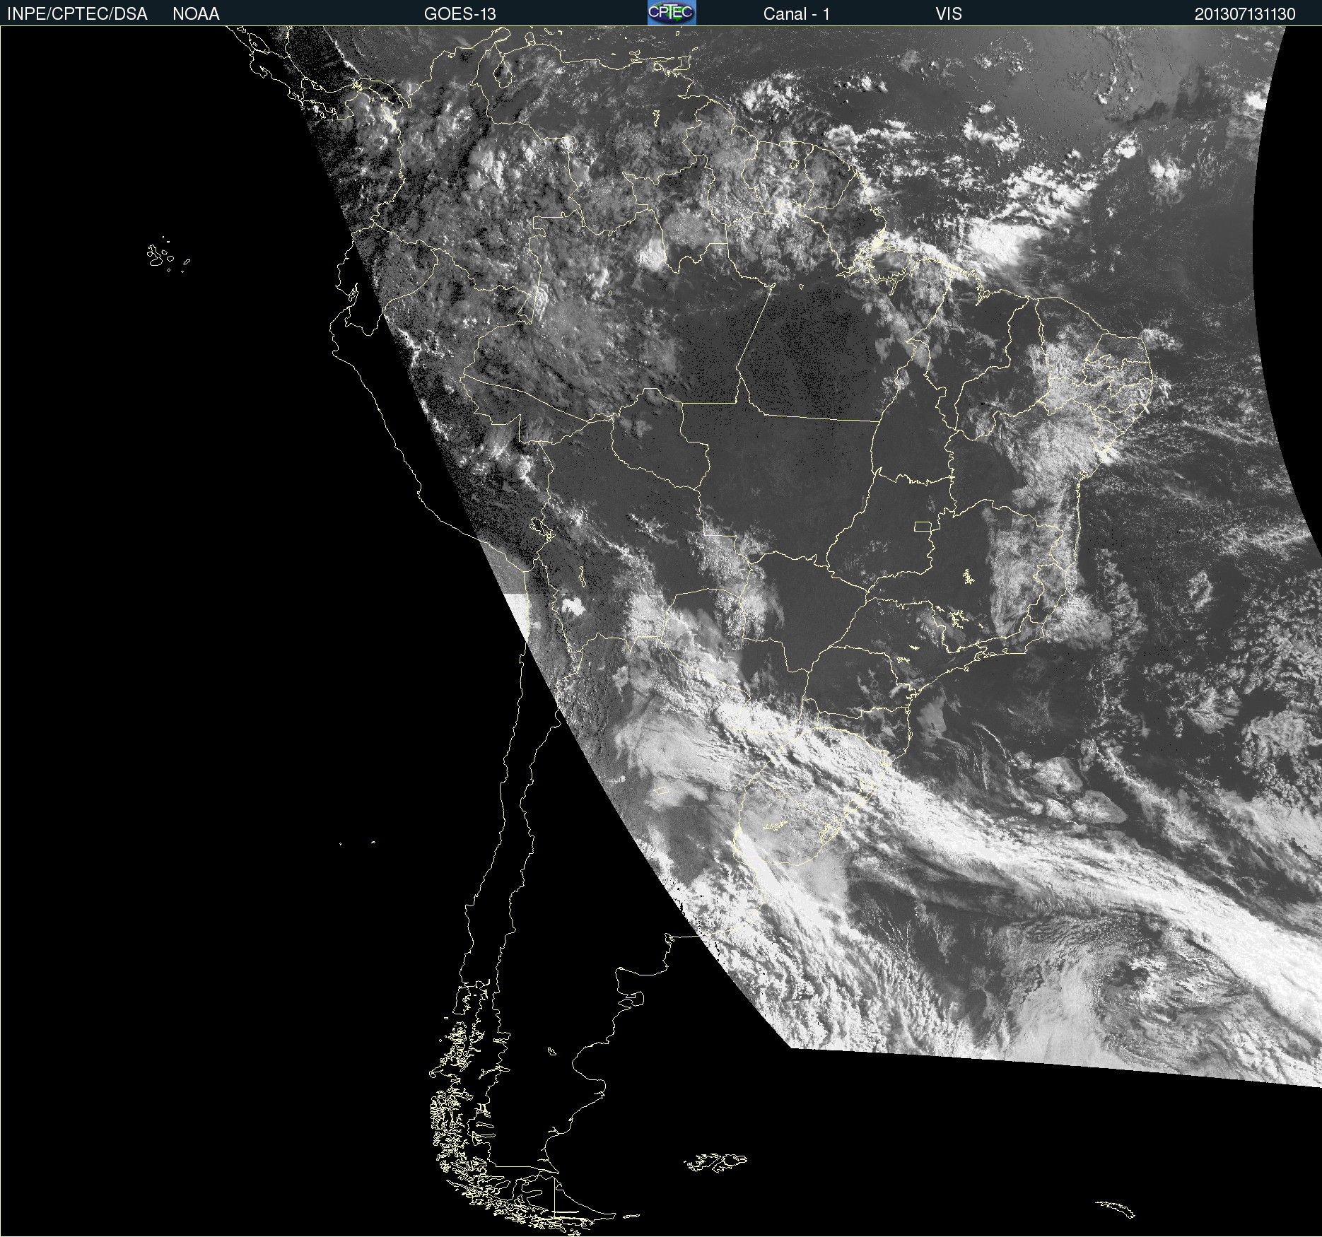This screenshot has width=1322, height=1237.
Task: Select the NOAA label in header
Action: coord(196,14)
